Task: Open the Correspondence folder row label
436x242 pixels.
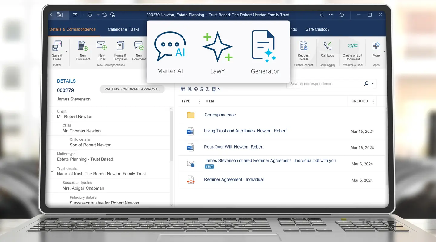Action: click(220, 115)
